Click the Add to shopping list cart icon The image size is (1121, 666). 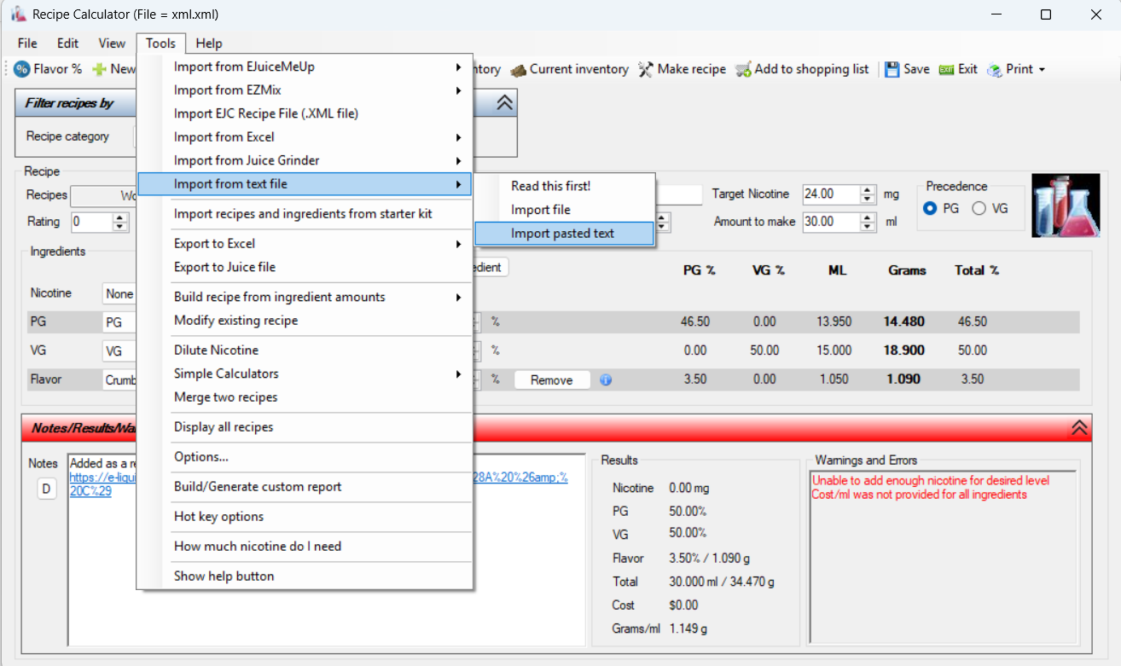tap(743, 69)
